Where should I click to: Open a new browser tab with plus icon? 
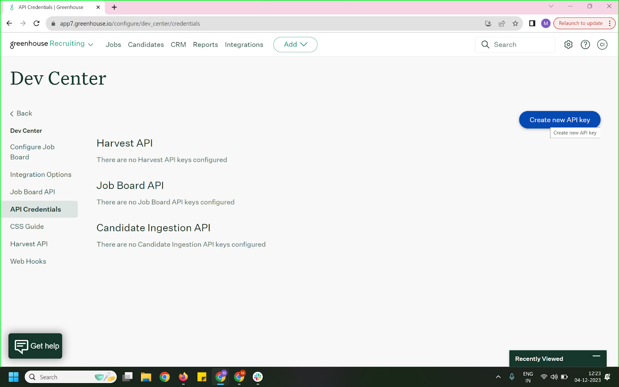(114, 7)
